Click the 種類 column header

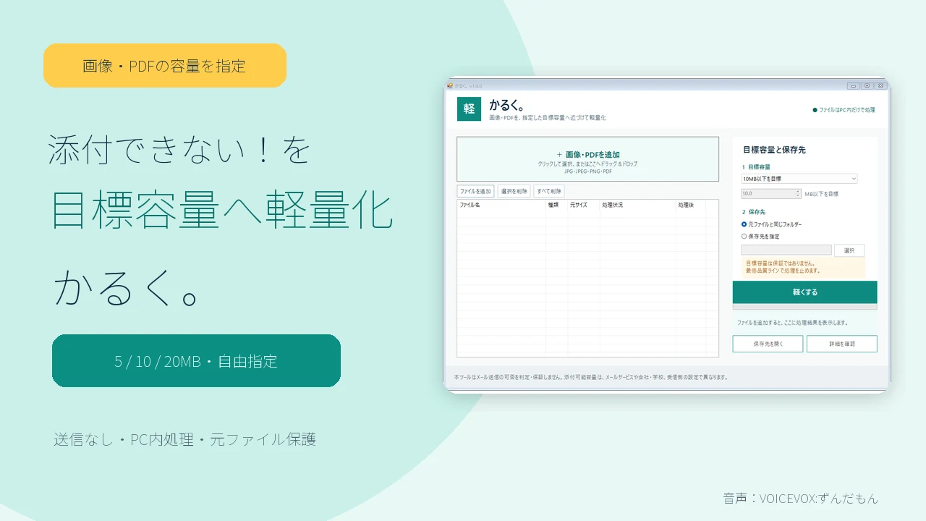tap(556, 206)
